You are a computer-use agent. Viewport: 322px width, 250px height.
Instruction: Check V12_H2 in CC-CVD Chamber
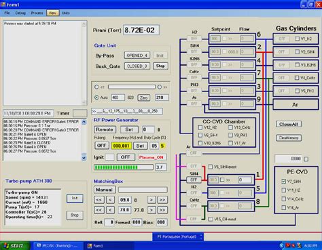[200, 127]
